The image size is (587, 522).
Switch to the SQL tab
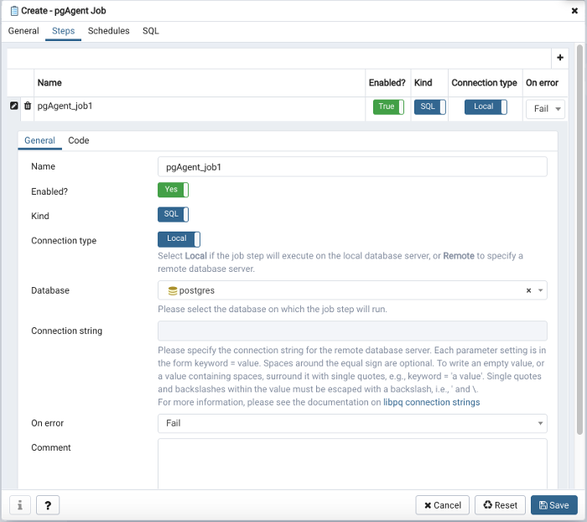tap(150, 31)
